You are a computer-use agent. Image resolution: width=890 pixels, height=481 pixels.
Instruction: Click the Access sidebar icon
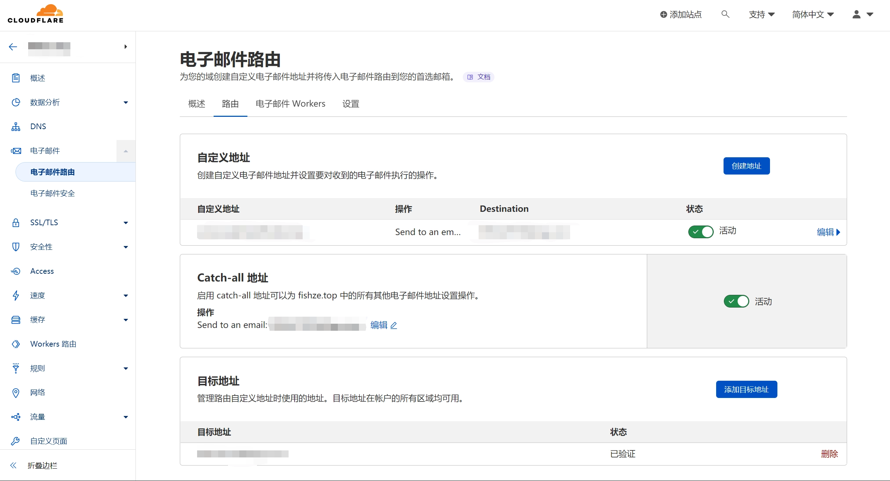pyautogui.click(x=15, y=271)
